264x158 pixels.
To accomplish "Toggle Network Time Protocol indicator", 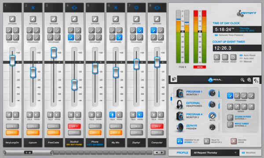I will 216,35.
